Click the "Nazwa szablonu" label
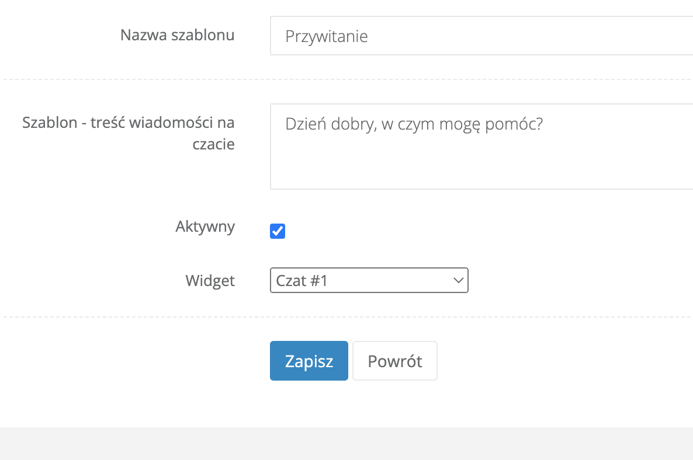This screenshot has width=693, height=460. 177,35
